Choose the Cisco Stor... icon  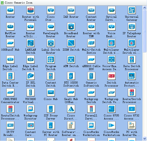tap(51, 10)
